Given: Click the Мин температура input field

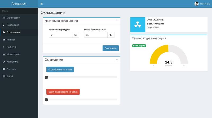Looking at the screenshot, I should tap(60, 35).
